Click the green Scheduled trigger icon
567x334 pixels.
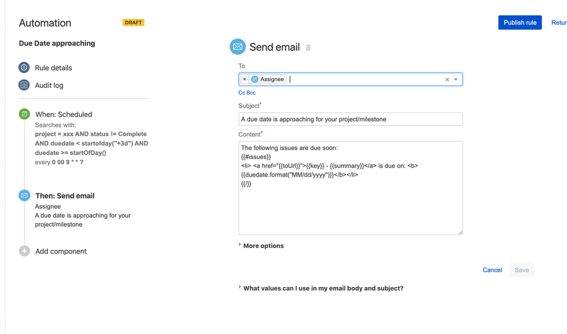24,114
